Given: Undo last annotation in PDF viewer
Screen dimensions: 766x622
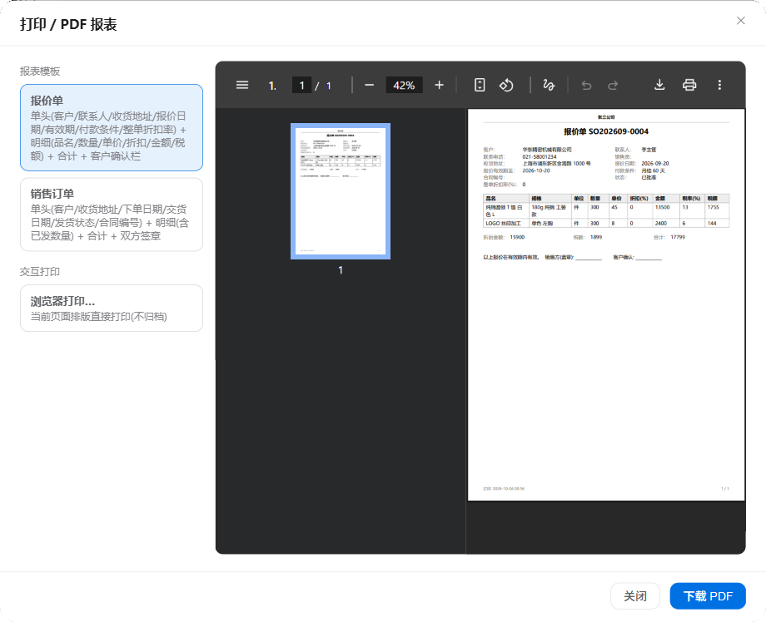Looking at the screenshot, I should 586,86.
